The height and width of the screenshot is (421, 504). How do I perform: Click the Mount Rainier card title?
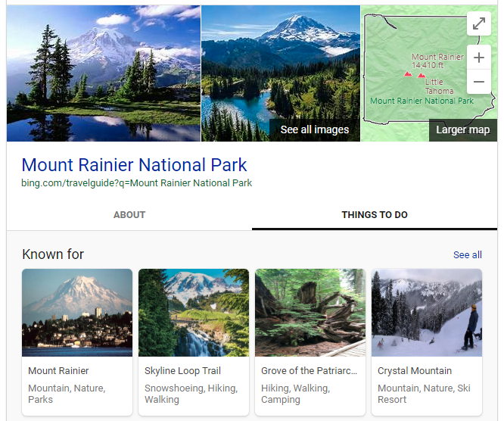coord(58,371)
